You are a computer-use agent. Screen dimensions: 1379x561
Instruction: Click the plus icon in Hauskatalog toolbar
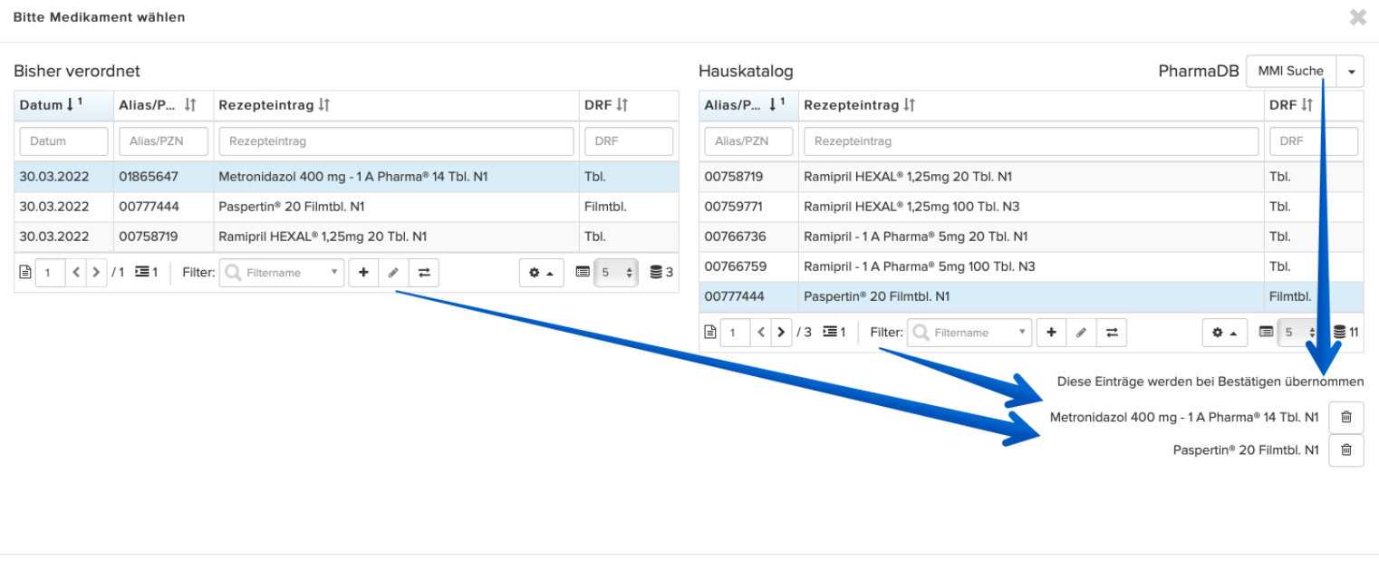[x=1051, y=333]
